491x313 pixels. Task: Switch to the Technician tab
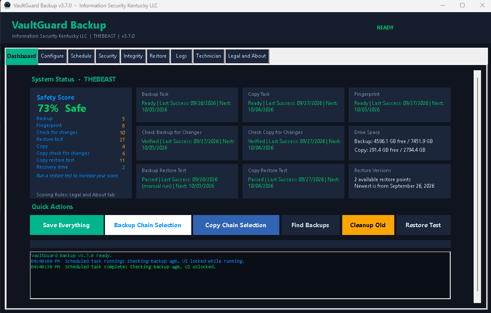tap(209, 56)
